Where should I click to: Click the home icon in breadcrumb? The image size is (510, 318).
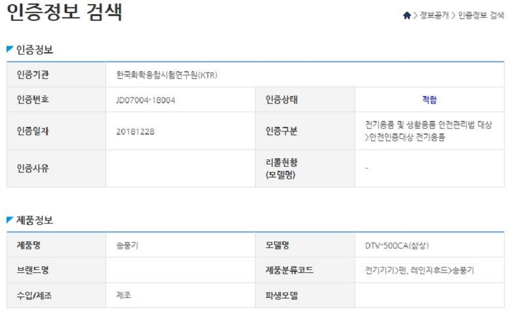407,15
